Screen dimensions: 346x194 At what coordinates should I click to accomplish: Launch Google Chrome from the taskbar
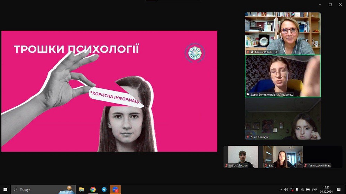(93, 190)
